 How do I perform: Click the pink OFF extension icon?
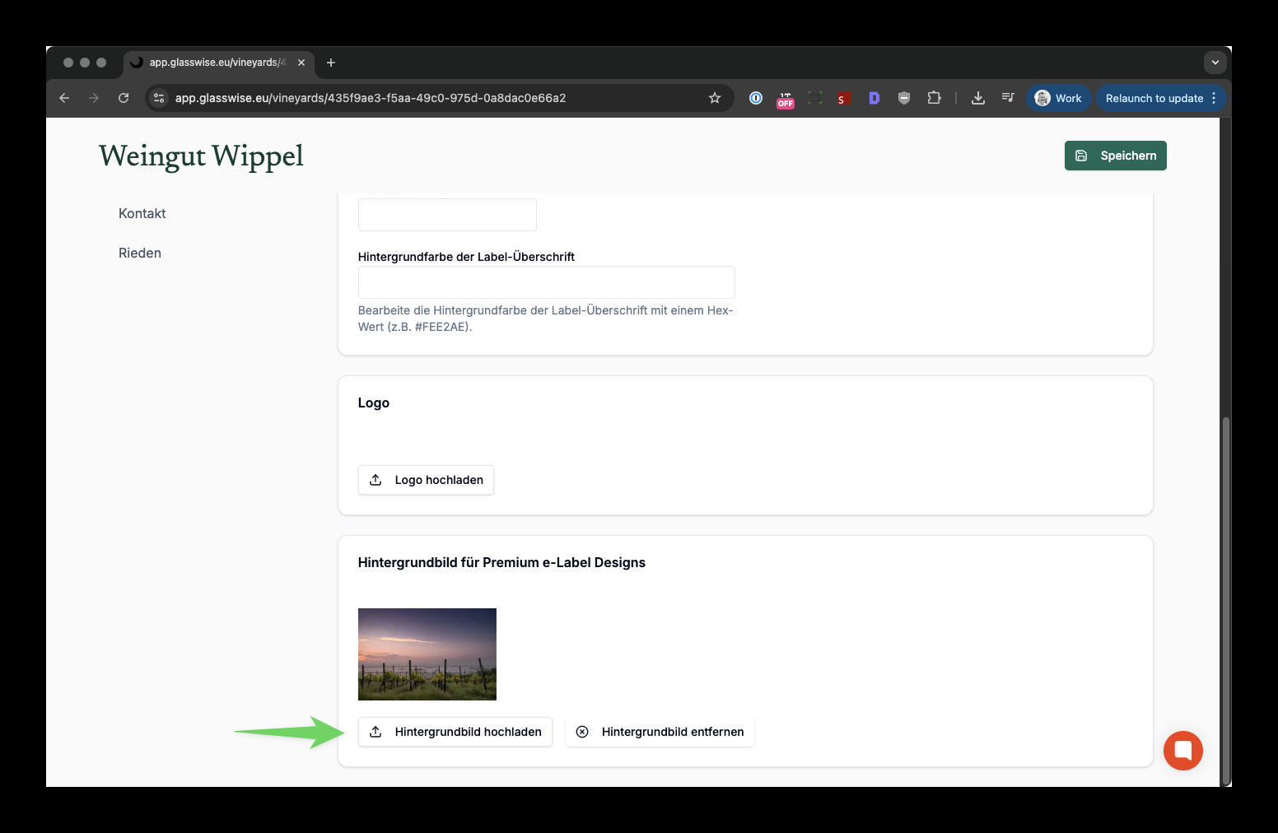click(786, 100)
